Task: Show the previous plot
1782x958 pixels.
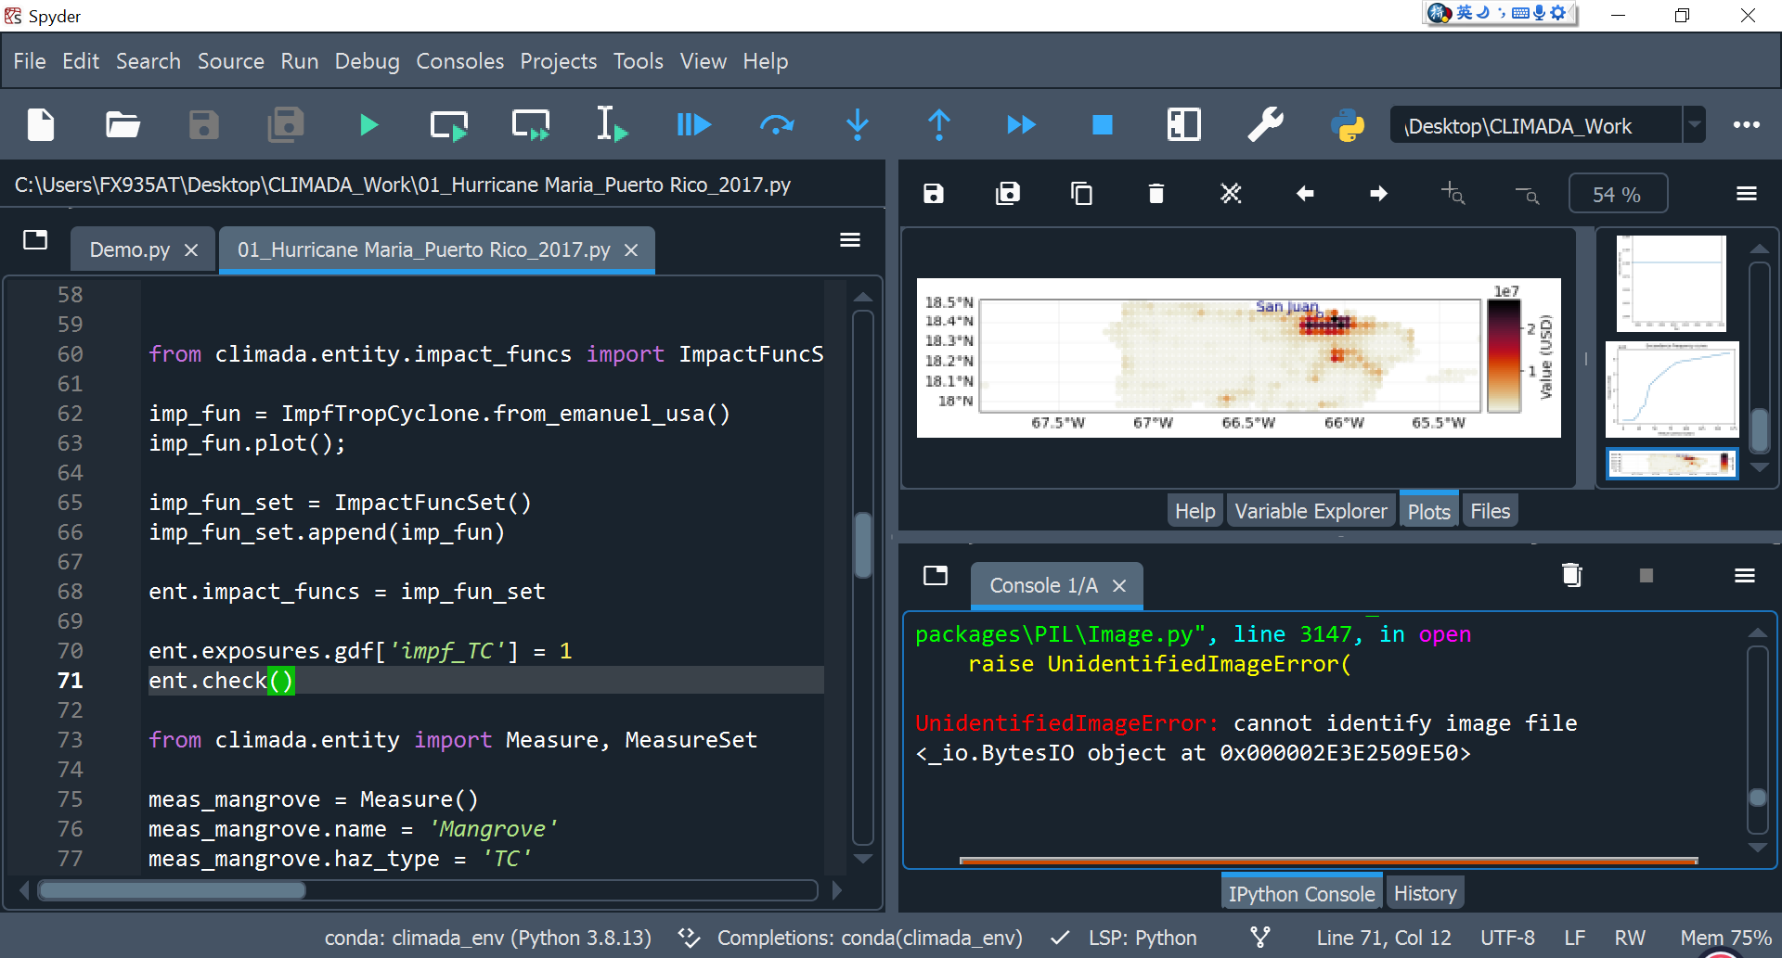Action: tap(1305, 193)
